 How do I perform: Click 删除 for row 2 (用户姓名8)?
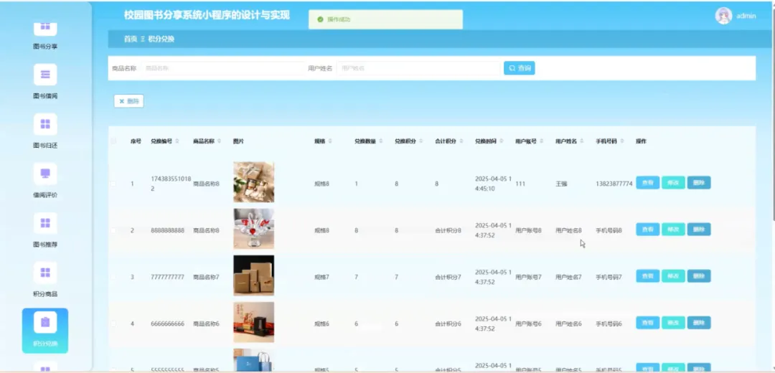coord(699,230)
